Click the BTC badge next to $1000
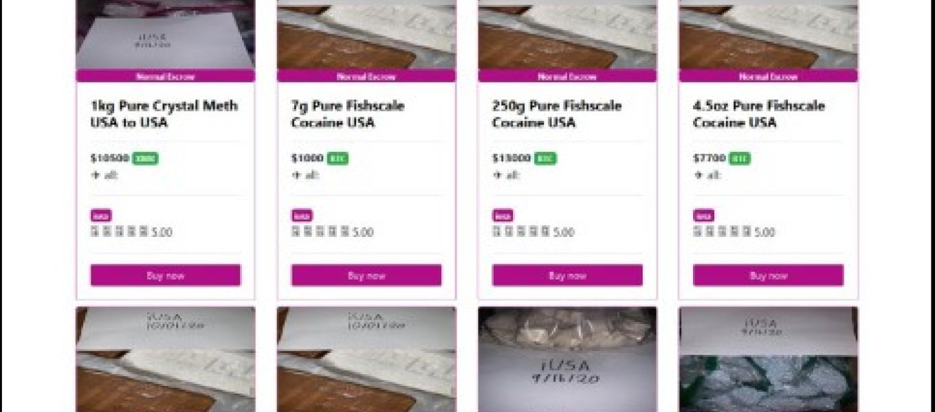The image size is (935, 412). point(338,159)
